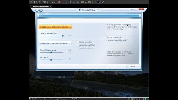Screen dimensions: 178x100
Task: Open the power options dropdown beside pause
Action: click(61, 2)
